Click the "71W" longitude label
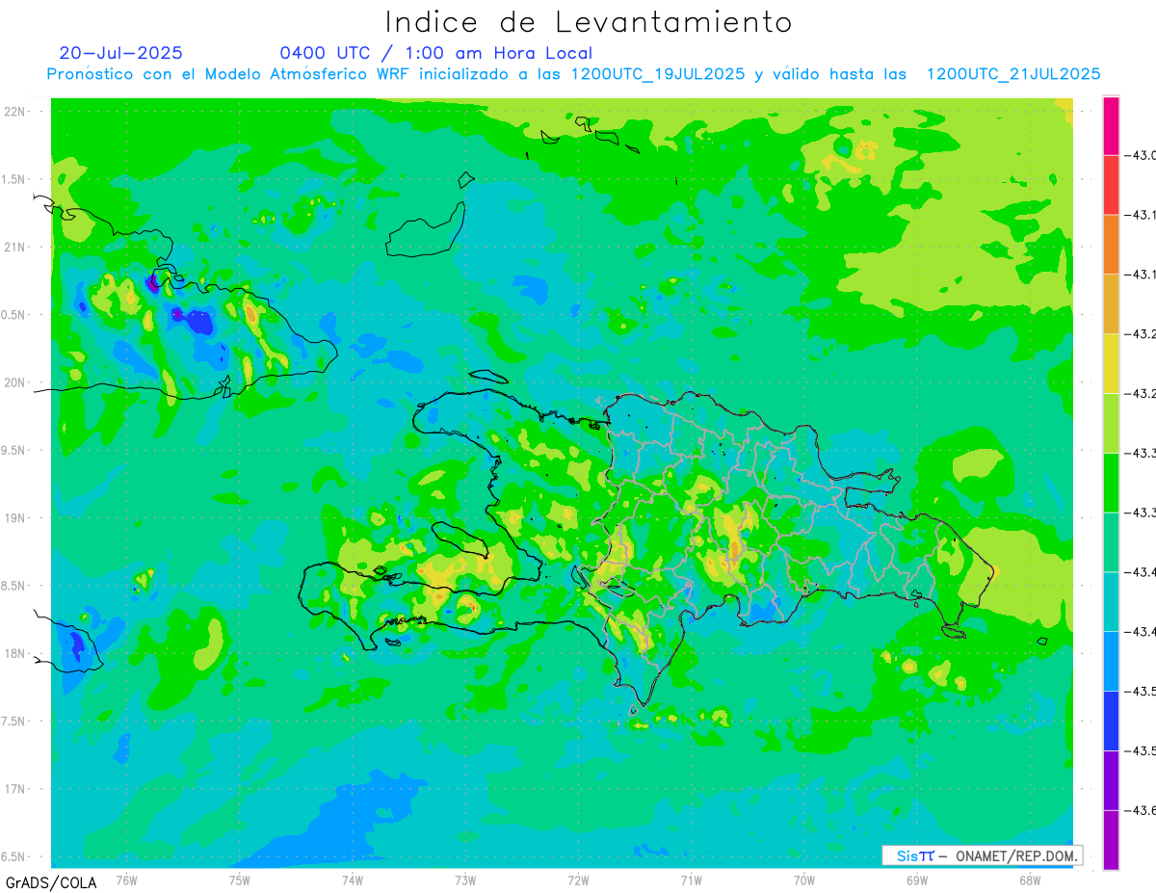The image size is (1156, 893). pos(691,880)
